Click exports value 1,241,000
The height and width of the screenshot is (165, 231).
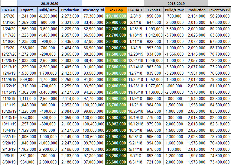[27, 16]
